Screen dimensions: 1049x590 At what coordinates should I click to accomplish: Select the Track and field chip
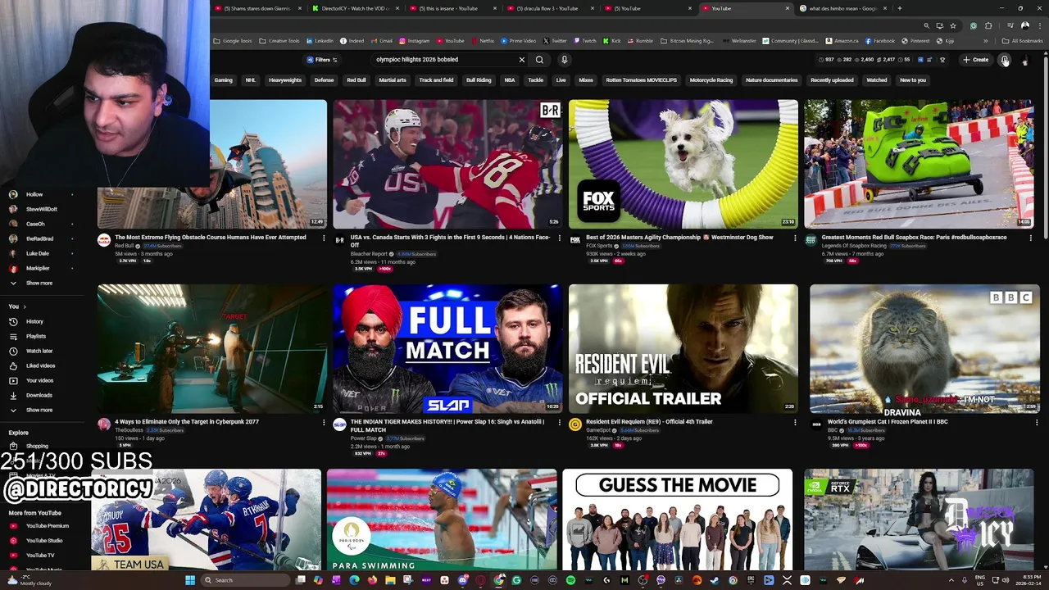pos(437,80)
